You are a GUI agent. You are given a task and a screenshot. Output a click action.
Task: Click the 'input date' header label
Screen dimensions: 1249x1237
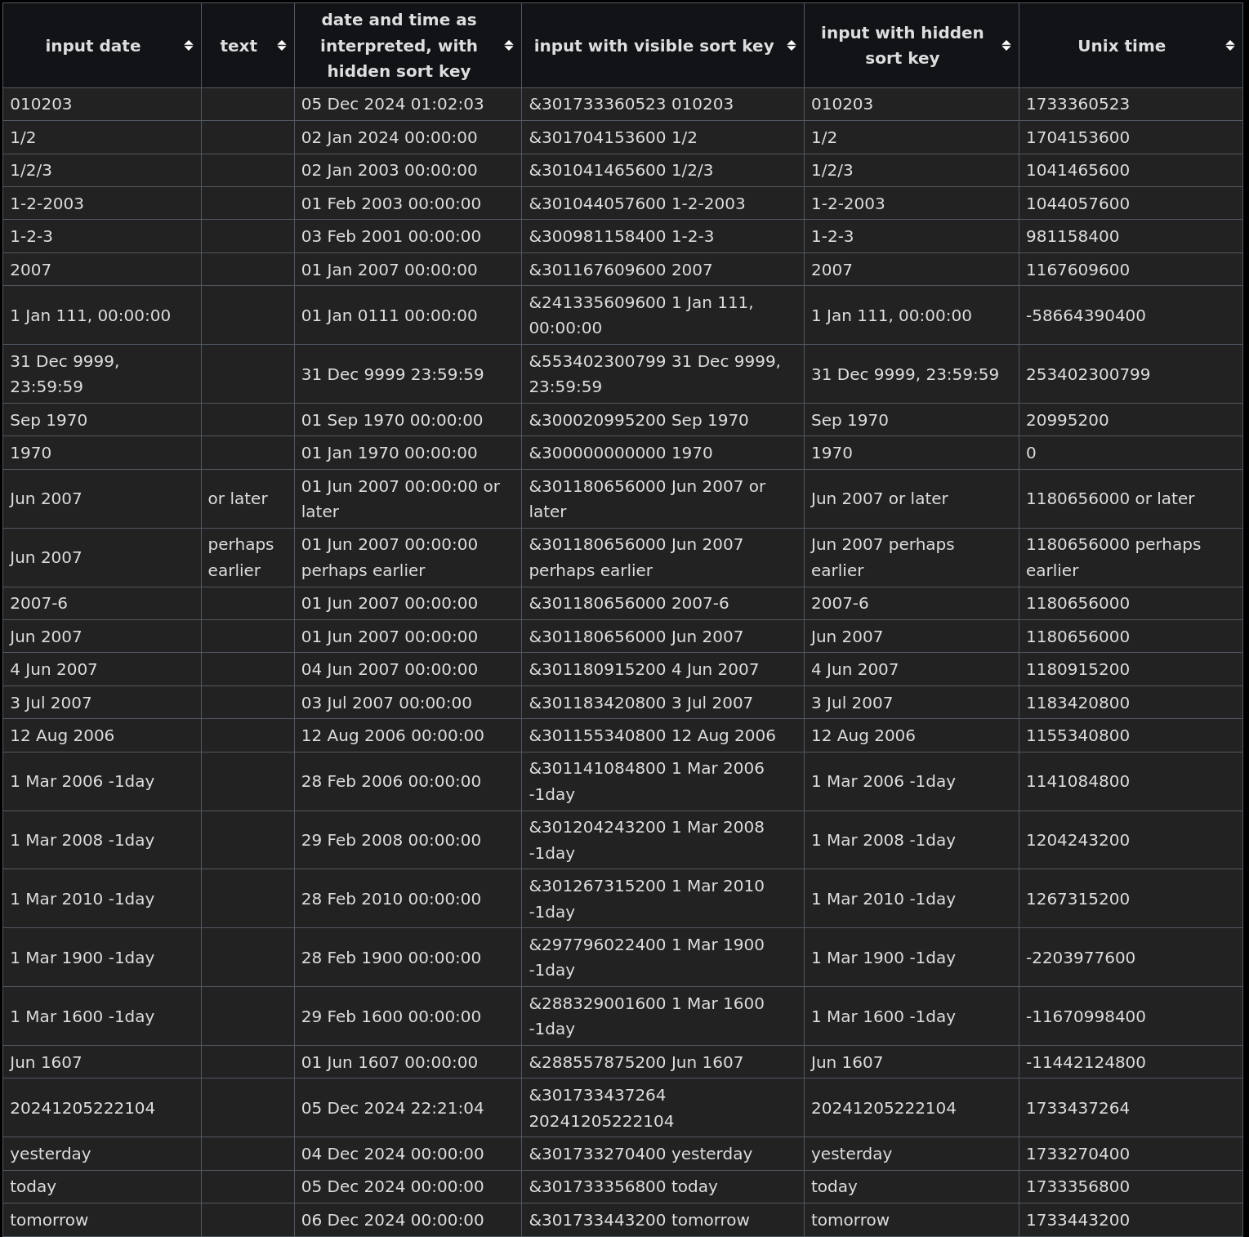[93, 46]
